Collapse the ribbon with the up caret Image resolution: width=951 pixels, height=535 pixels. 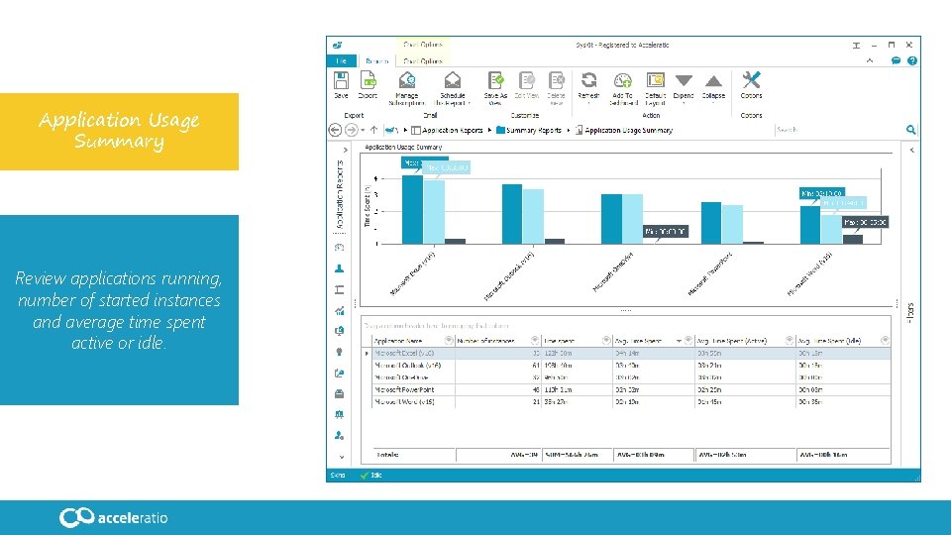(x=870, y=60)
